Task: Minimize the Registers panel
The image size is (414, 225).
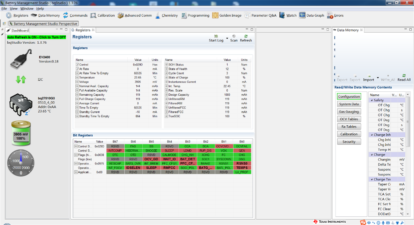Action: click(247, 30)
